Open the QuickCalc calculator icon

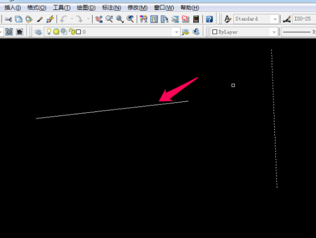(x=196, y=19)
